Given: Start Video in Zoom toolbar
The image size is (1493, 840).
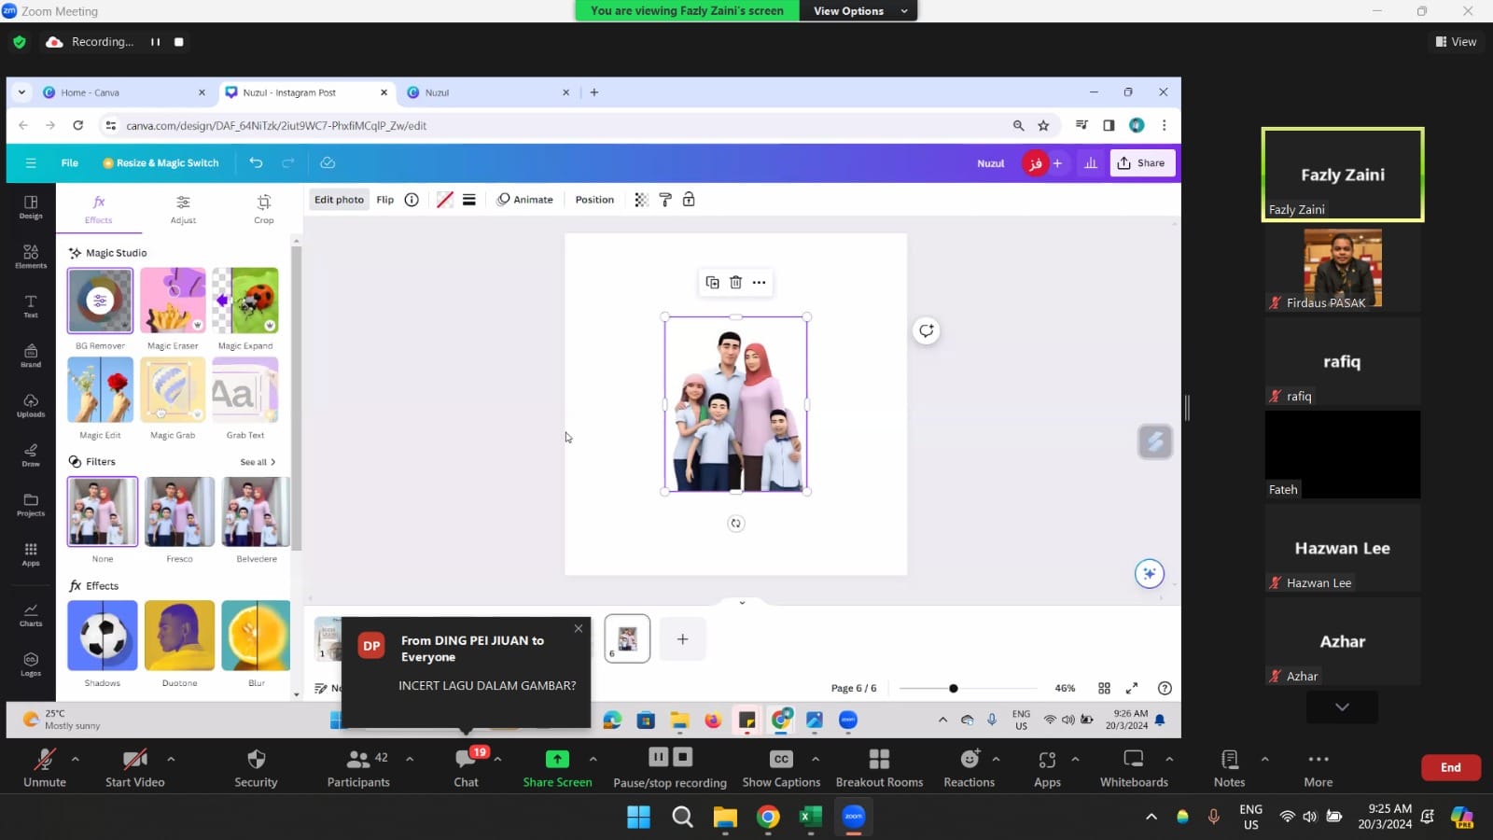Looking at the screenshot, I should (134, 767).
